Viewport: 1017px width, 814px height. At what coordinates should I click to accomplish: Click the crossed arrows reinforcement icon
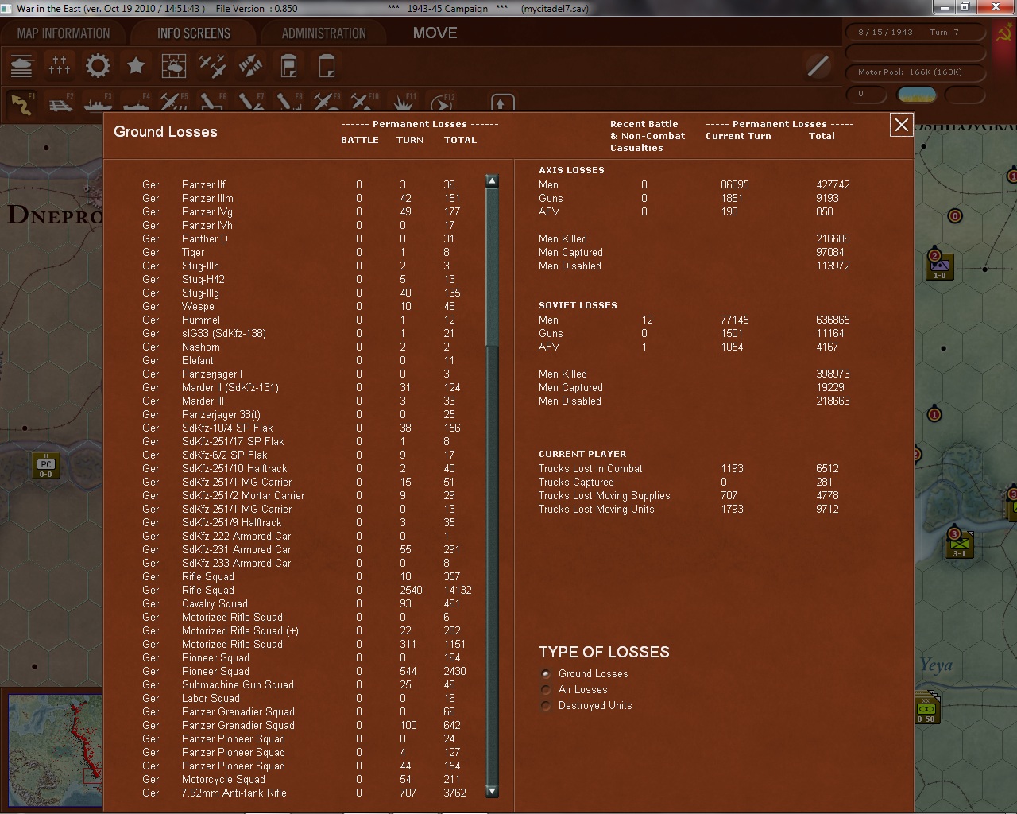(x=250, y=65)
